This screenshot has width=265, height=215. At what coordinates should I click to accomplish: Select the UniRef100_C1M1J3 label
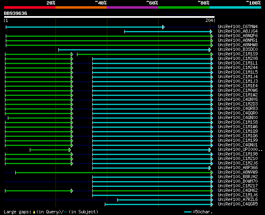[x=238, y=81]
